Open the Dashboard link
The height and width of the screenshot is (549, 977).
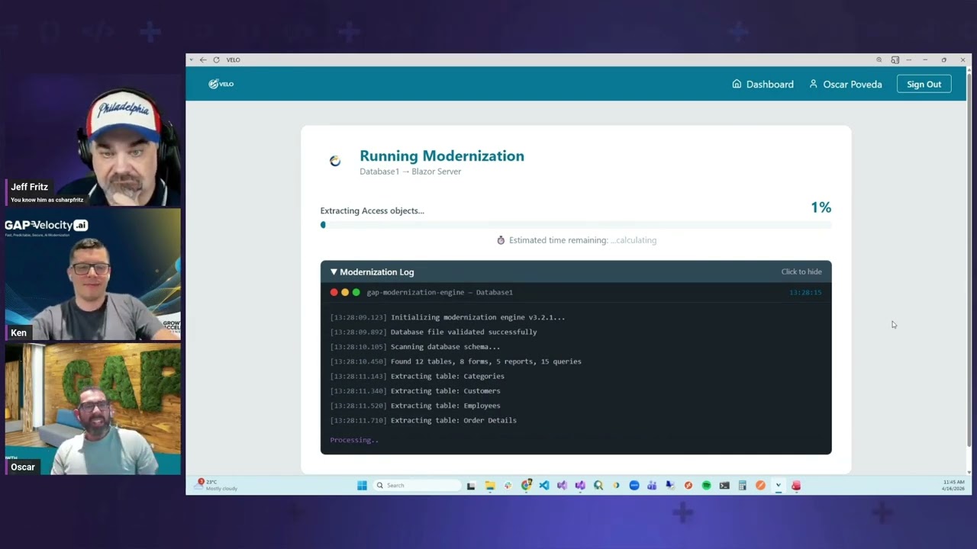[763, 84]
